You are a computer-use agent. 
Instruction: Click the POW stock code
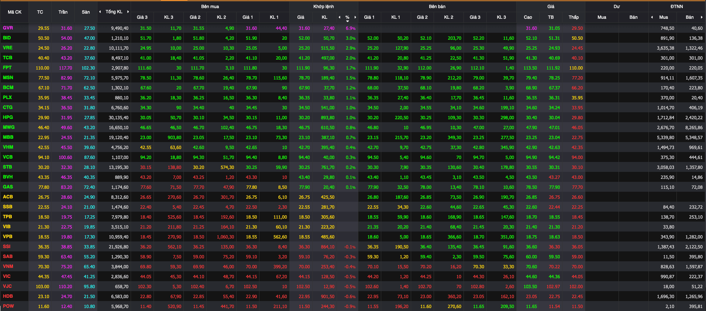tap(8, 306)
